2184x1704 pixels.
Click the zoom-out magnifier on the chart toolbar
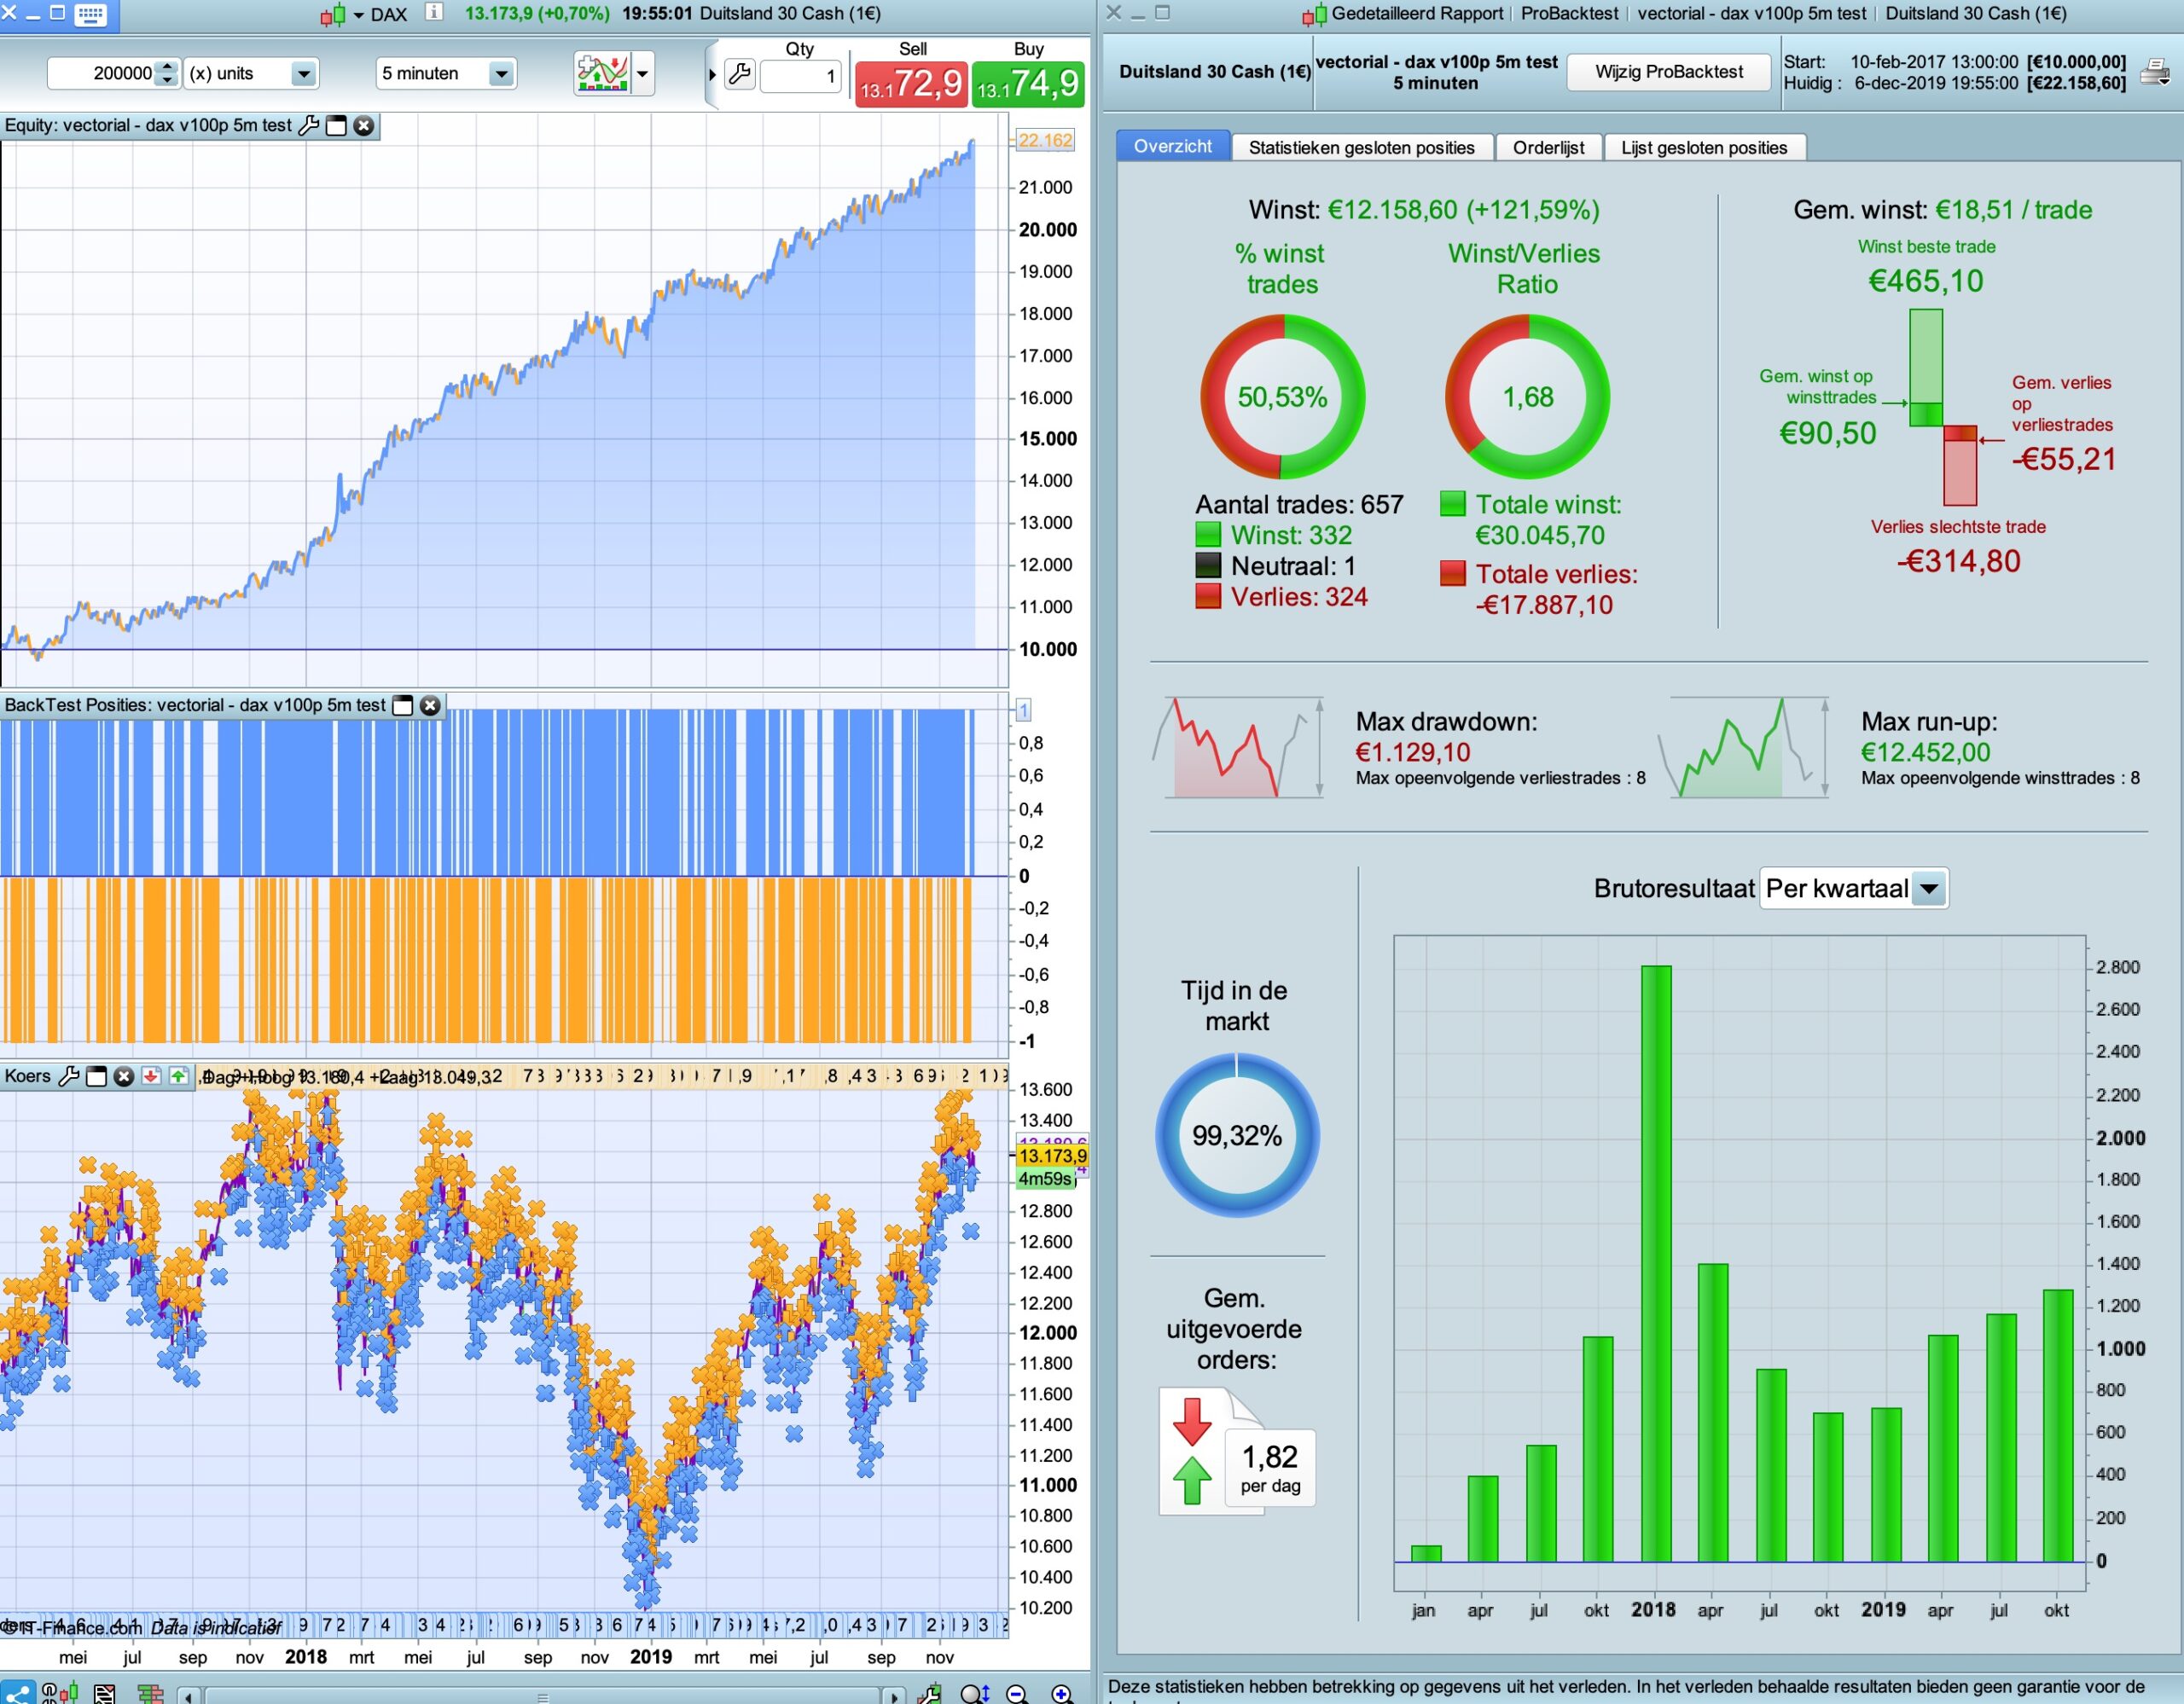[x=1017, y=1693]
